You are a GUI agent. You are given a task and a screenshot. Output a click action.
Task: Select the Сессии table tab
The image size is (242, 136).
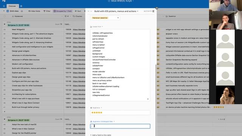[12, 6]
